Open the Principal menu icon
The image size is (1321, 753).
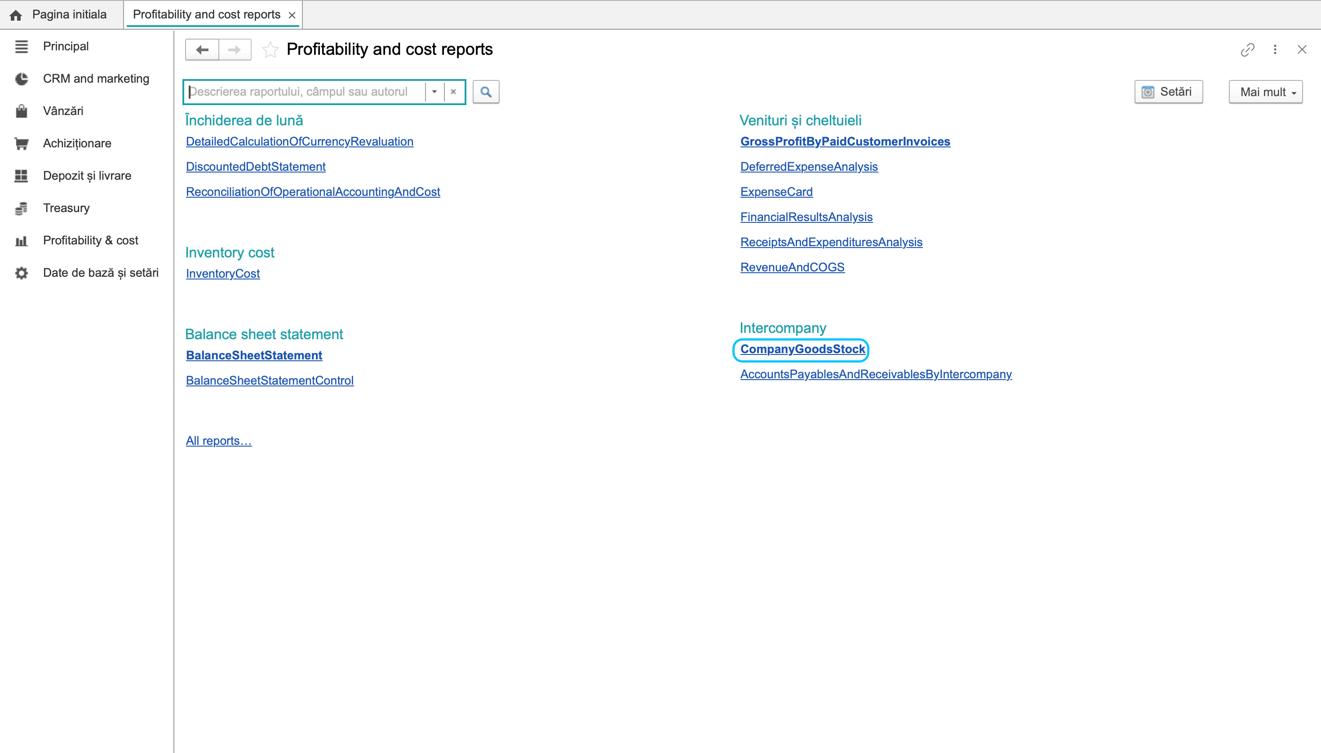pyautogui.click(x=21, y=47)
